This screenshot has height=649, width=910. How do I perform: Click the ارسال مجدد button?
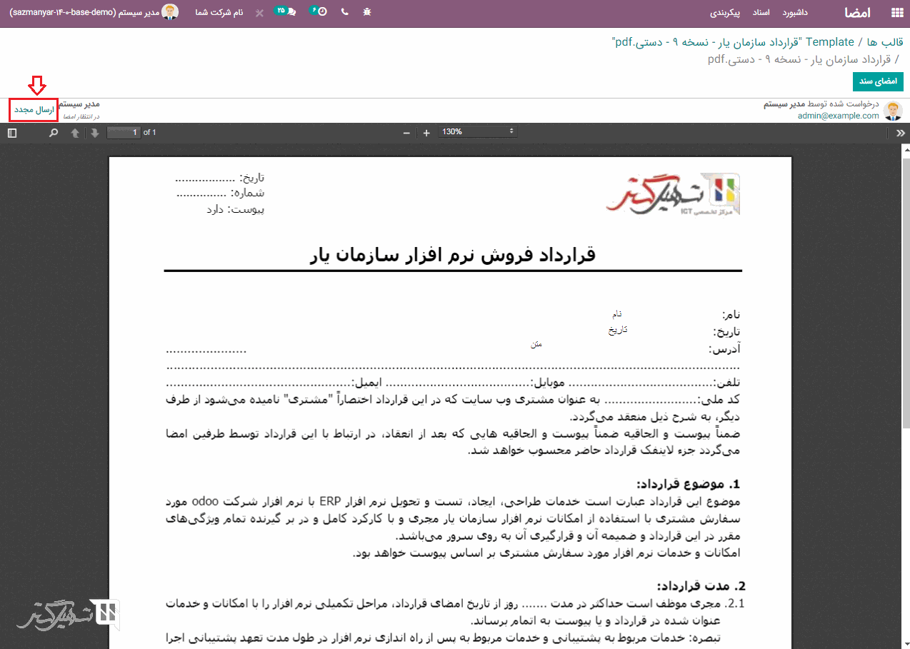coord(34,110)
